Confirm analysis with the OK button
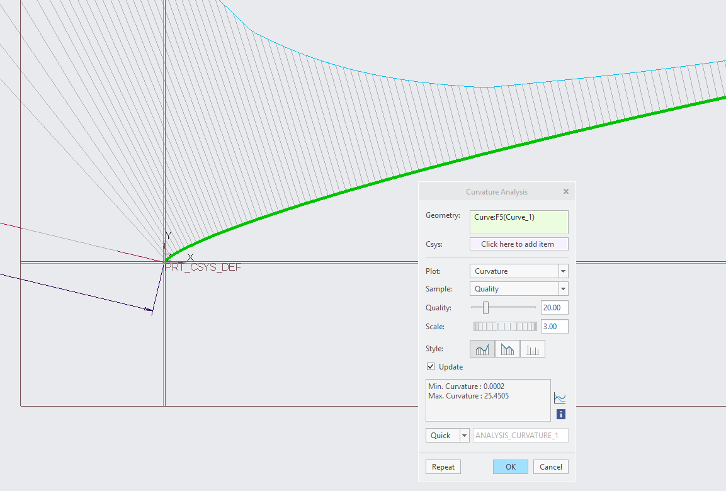 point(510,466)
